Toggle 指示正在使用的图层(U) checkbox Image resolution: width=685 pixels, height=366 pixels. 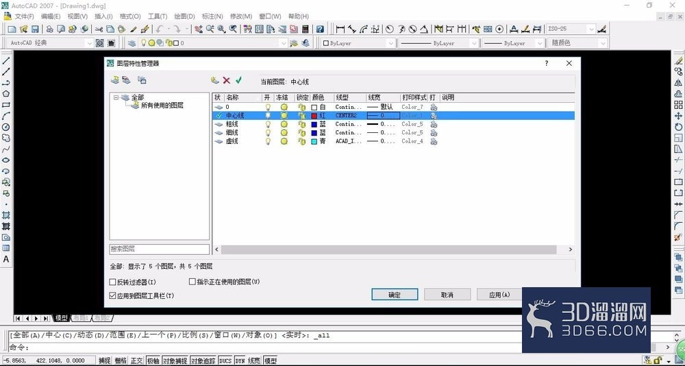(192, 282)
